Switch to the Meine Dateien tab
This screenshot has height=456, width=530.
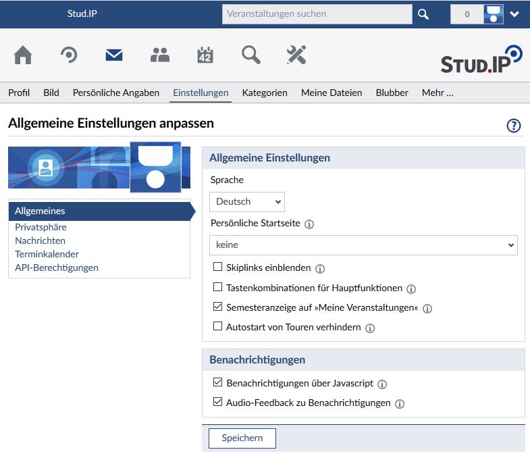click(332, 93)
